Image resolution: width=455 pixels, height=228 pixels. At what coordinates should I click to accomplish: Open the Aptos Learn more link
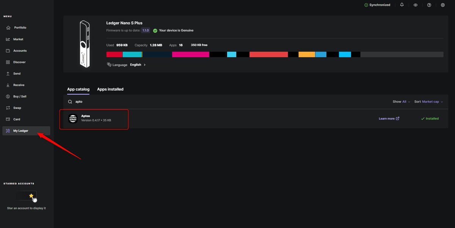(389, 119)
